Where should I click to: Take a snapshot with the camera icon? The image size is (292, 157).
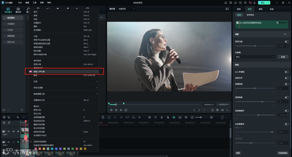217,110
